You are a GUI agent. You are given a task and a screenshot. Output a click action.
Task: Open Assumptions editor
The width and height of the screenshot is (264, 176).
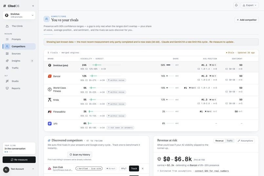(245, 141)
